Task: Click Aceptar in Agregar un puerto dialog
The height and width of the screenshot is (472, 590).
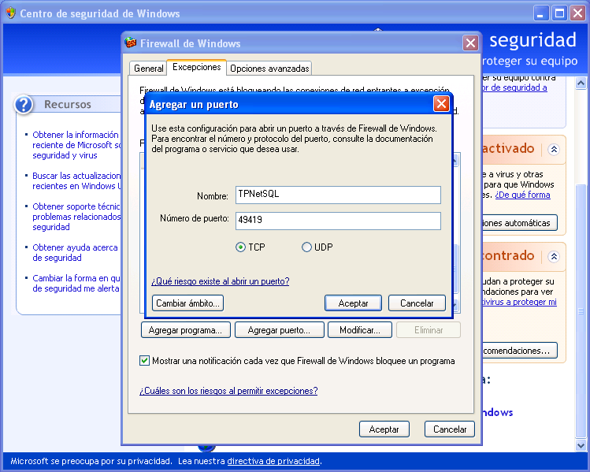Action: click(353, 303)
